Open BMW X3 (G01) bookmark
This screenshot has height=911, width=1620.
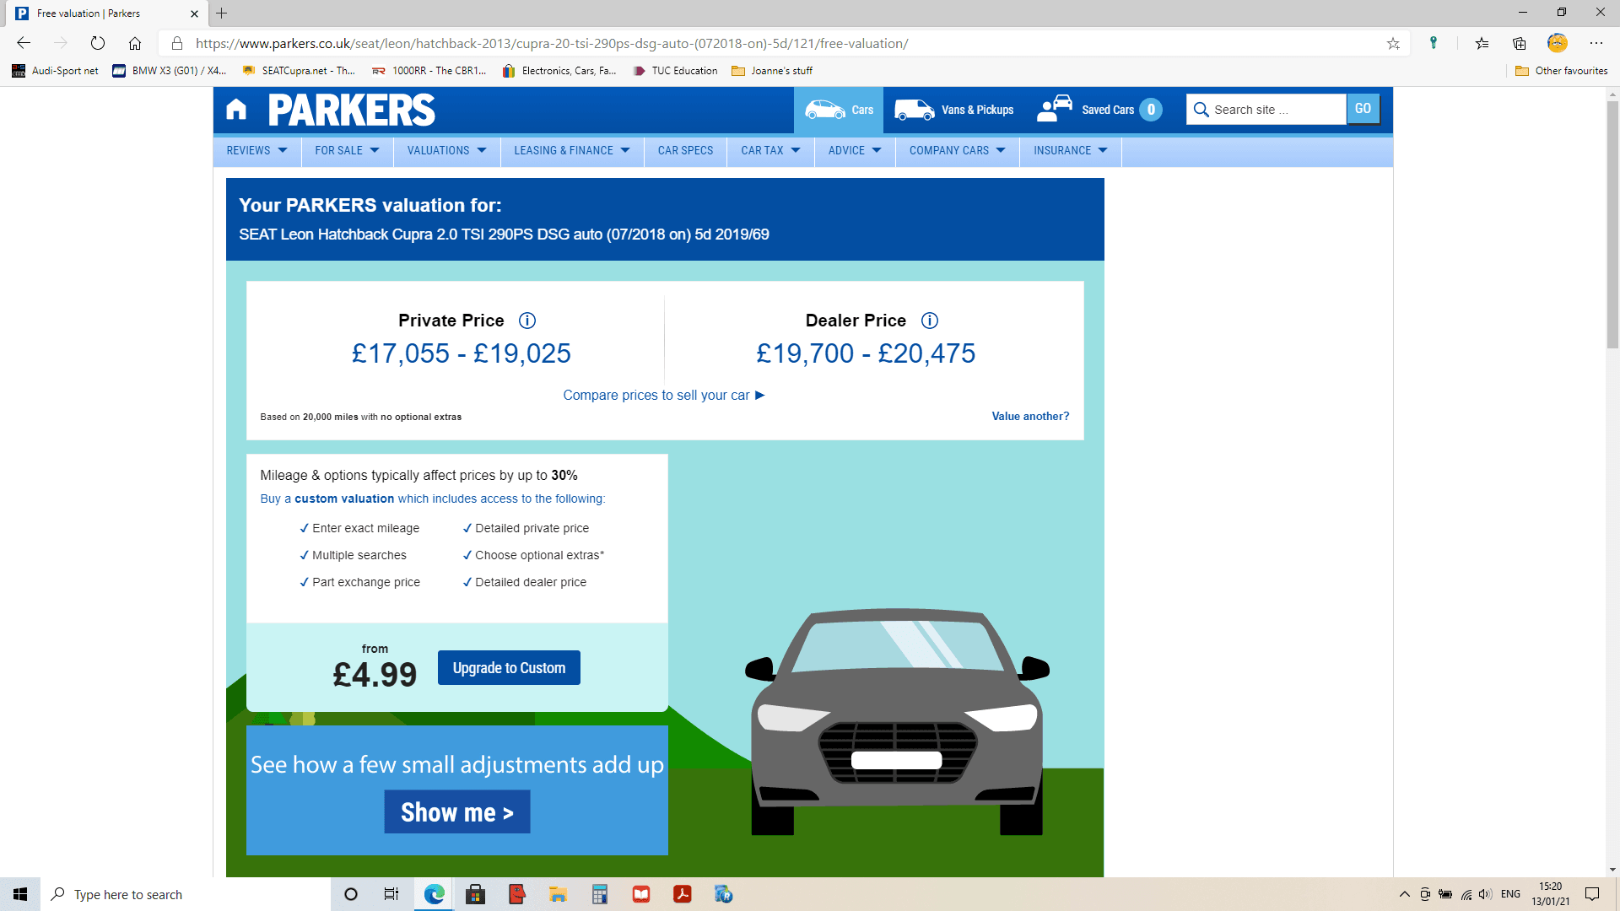point(170,71)
